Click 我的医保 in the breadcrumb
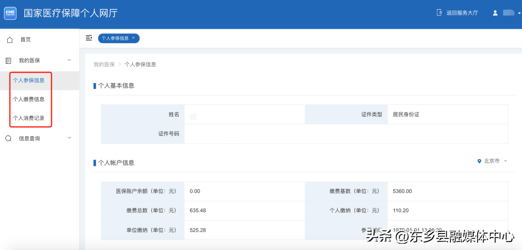Image resolution: width=522 pixels, height=250 pixels. (x=104, y=64)
